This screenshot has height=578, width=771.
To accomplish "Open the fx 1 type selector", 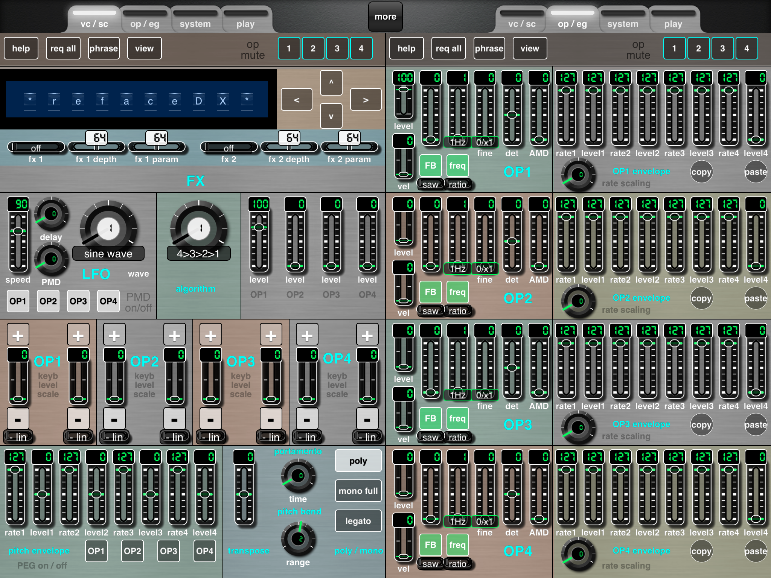I will click(x=36, y=148).
